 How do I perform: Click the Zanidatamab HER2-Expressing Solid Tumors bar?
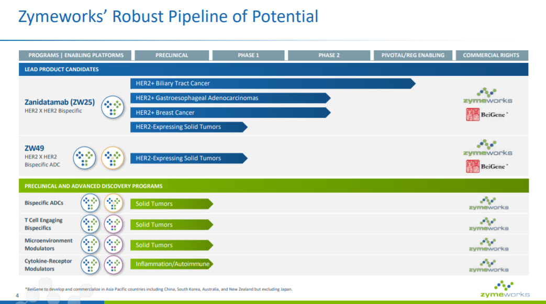point(189,127)
